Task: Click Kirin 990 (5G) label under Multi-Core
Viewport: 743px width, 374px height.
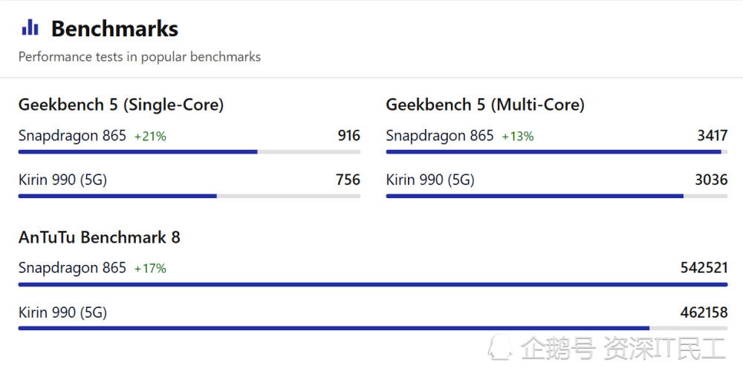Action: (430, 180)
